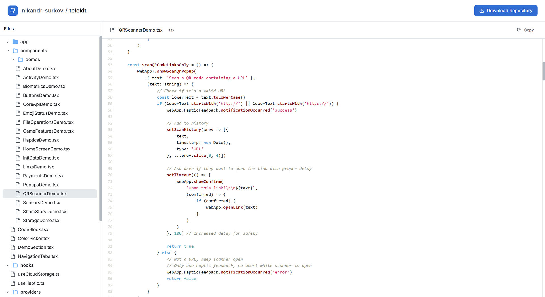The height and width of the screenshot is (297, 545).
Task: Open PaymentsDemo.tsx from the demos folder
Action: (43, 176)
